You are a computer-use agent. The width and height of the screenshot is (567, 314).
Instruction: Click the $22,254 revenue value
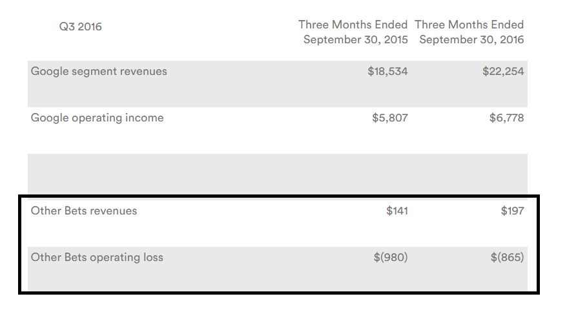[503, 71]
